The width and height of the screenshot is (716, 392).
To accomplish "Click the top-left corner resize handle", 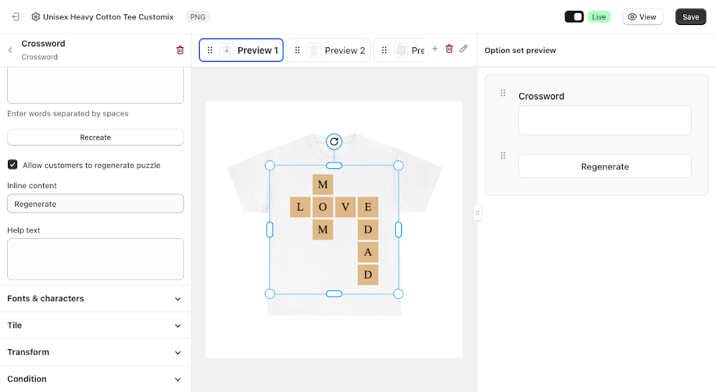I will coord(270,166).
